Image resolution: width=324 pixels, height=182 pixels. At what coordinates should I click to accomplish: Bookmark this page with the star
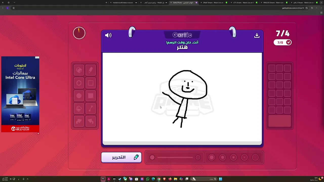[x=14, y=8]
